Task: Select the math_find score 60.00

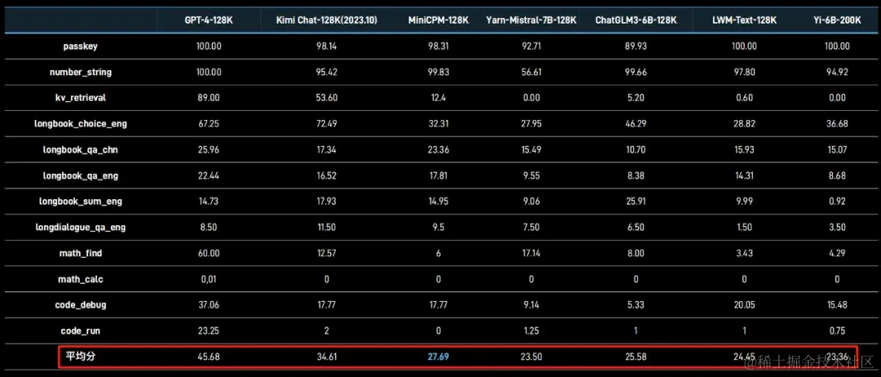Action: click(x=209, y=254)
